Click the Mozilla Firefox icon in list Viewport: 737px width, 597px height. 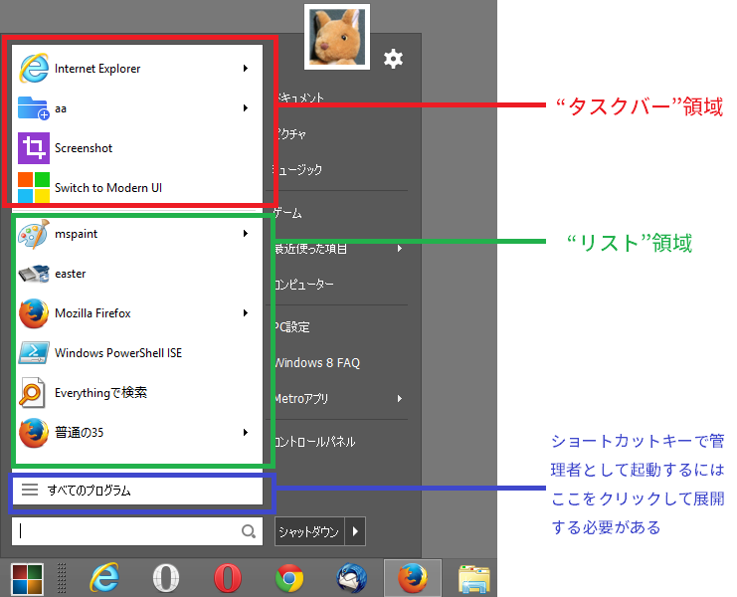point(34,313)
